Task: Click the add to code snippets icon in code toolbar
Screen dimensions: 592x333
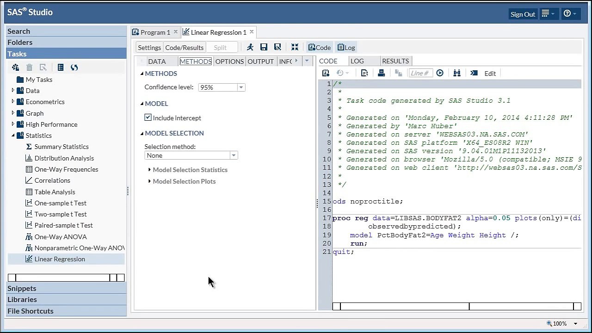Action: [x=326, y=73]
